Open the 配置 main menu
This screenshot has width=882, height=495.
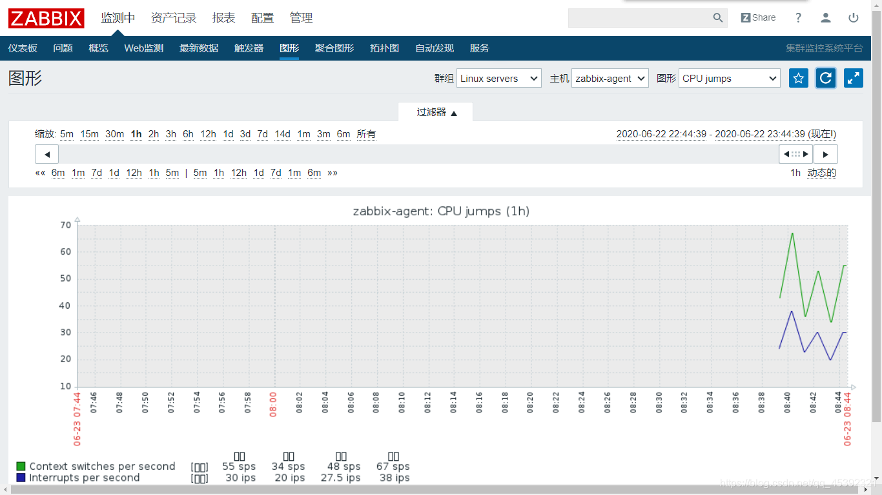(263, 18)
